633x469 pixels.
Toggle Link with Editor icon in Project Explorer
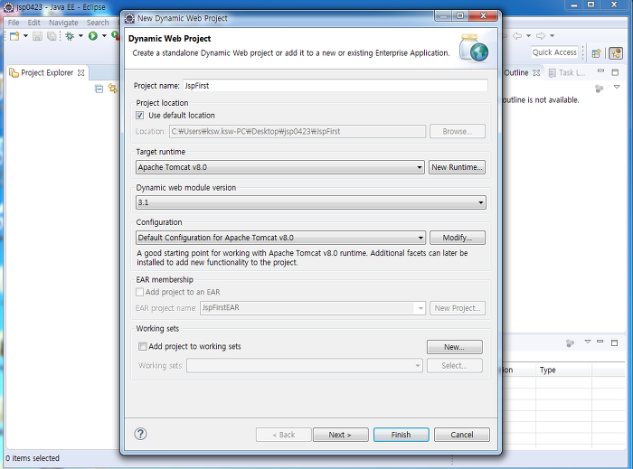[113, 89]
